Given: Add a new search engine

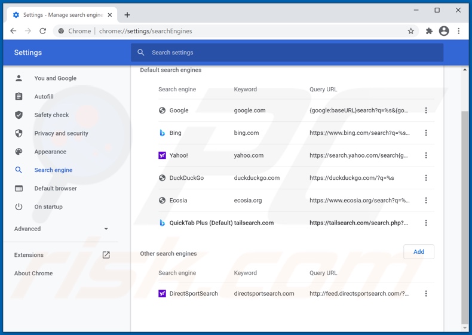Looking at the screenshot, I should [419, 251].
